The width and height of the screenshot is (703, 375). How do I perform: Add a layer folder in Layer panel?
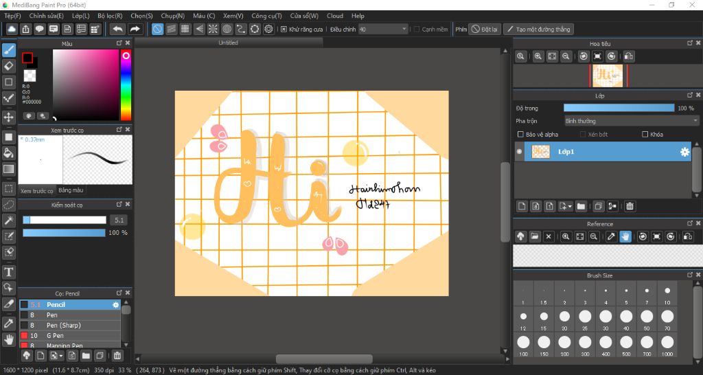coord(581,206)
